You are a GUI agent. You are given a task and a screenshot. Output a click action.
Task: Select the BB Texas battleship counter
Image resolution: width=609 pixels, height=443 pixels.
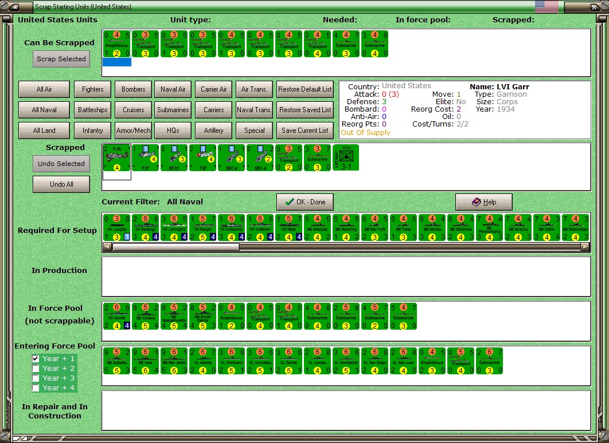[x=403, y=227]
